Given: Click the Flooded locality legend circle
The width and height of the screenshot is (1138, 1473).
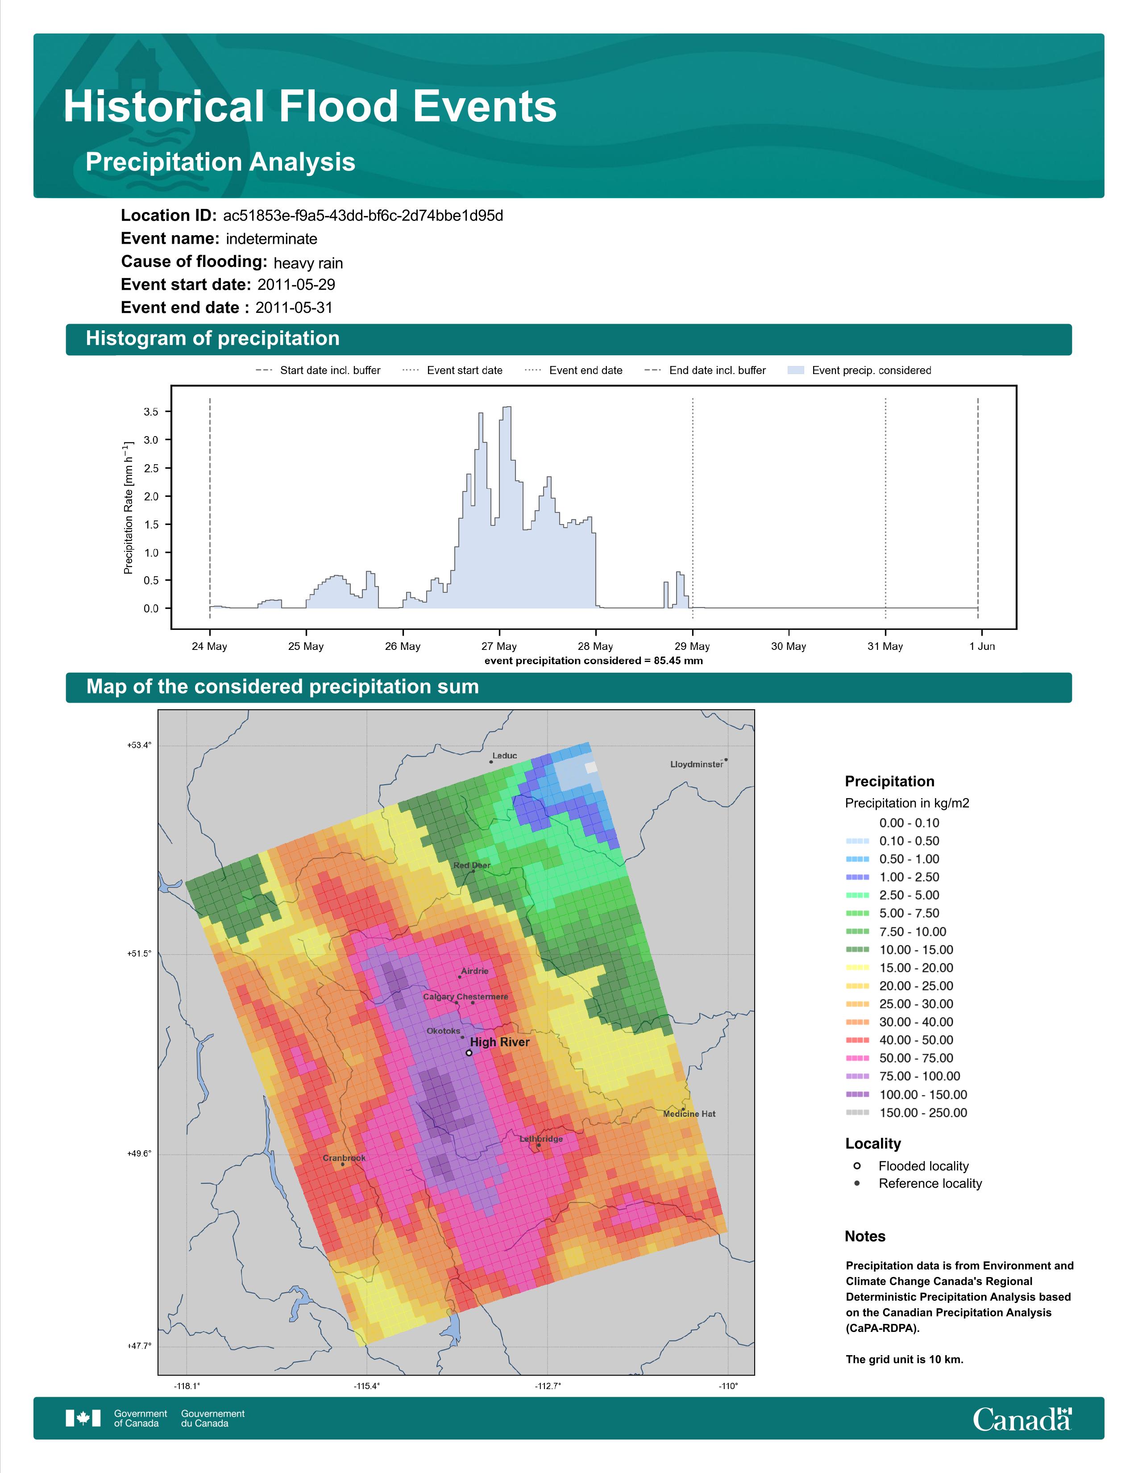Looking at the screenshot, I should click(857, 1165).
